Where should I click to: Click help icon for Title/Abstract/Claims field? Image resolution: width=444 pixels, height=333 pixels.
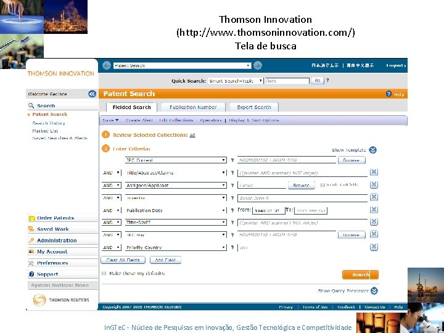click(232, 173)
